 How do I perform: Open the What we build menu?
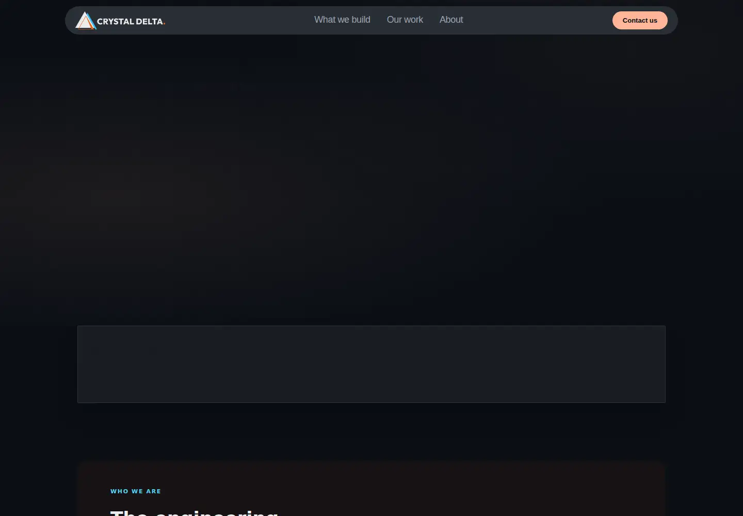pyautogui.click(x=342, y=20)
